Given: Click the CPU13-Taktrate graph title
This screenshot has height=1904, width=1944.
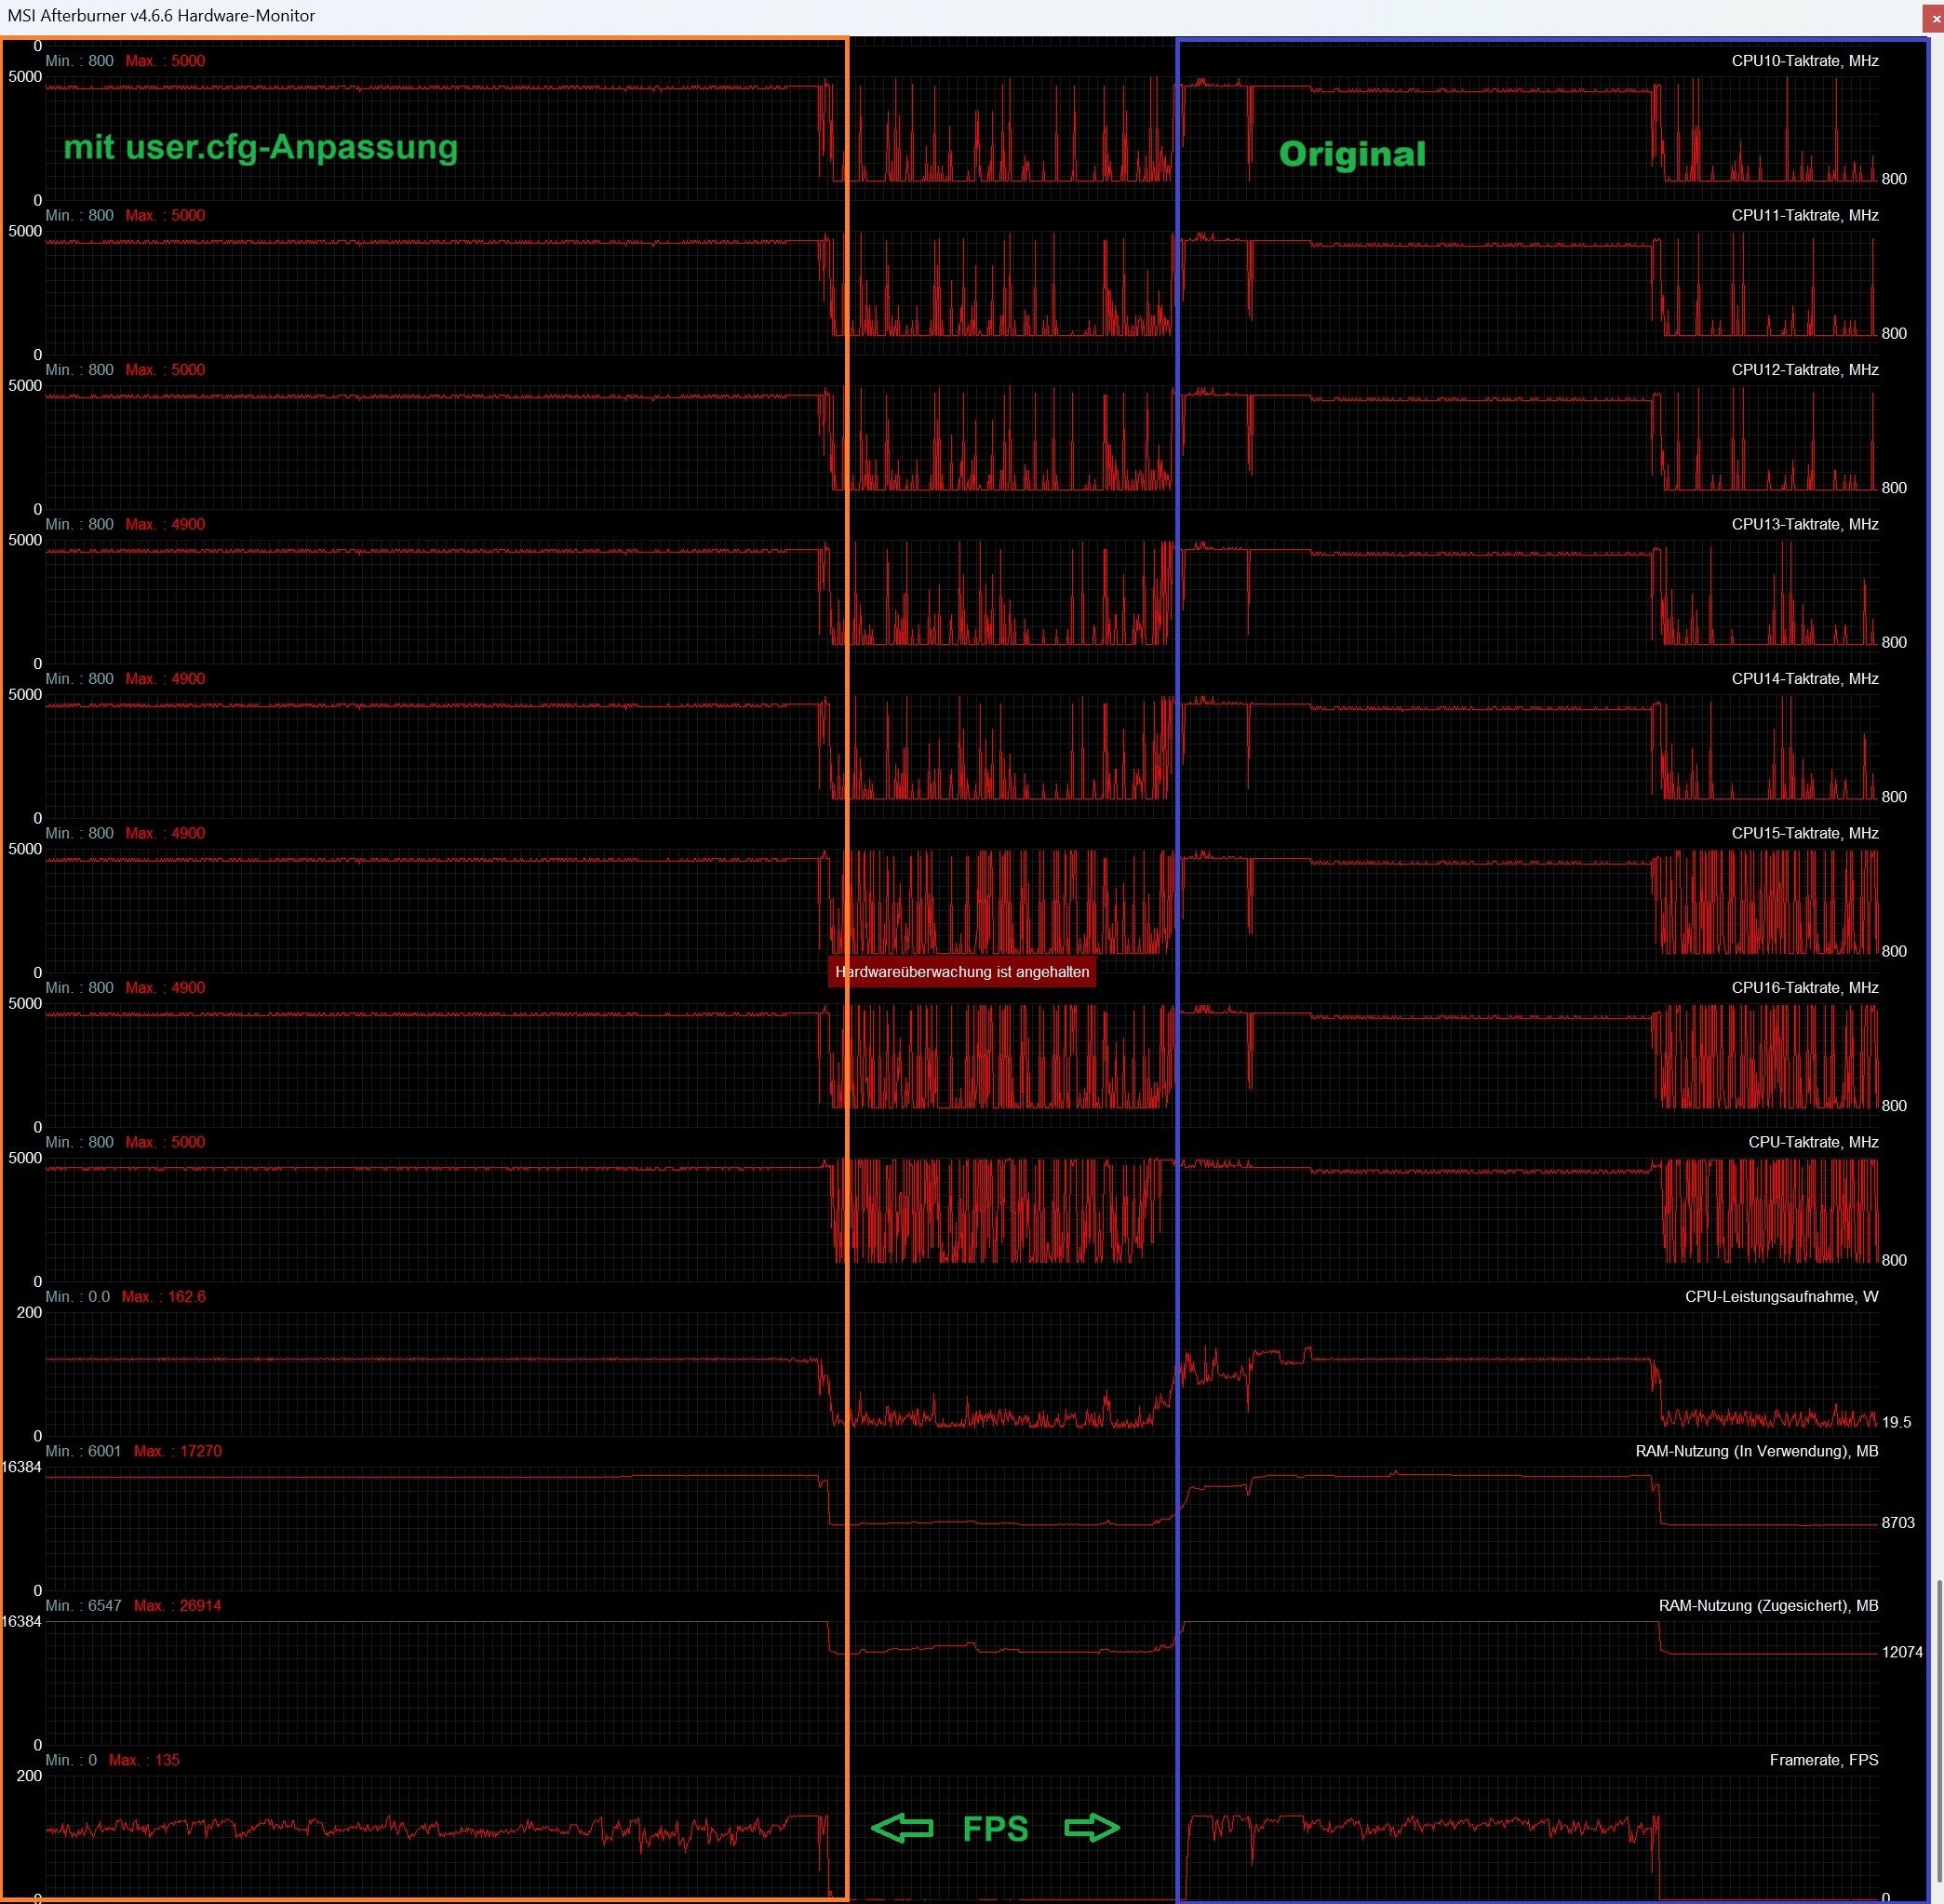Looking at the screenshot, I should pos(1804,525).
